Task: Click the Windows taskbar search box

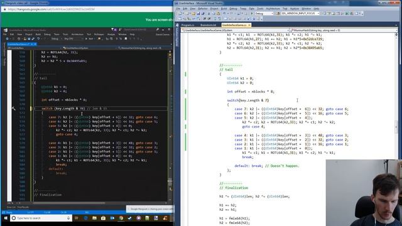Action: (x=41, y=218)
